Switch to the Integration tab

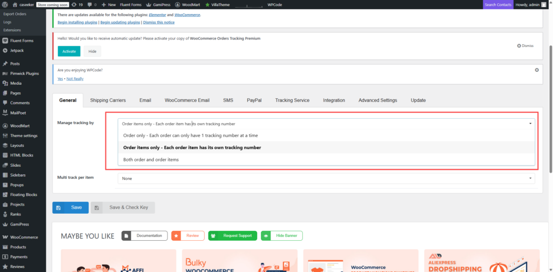coord(334,100)
